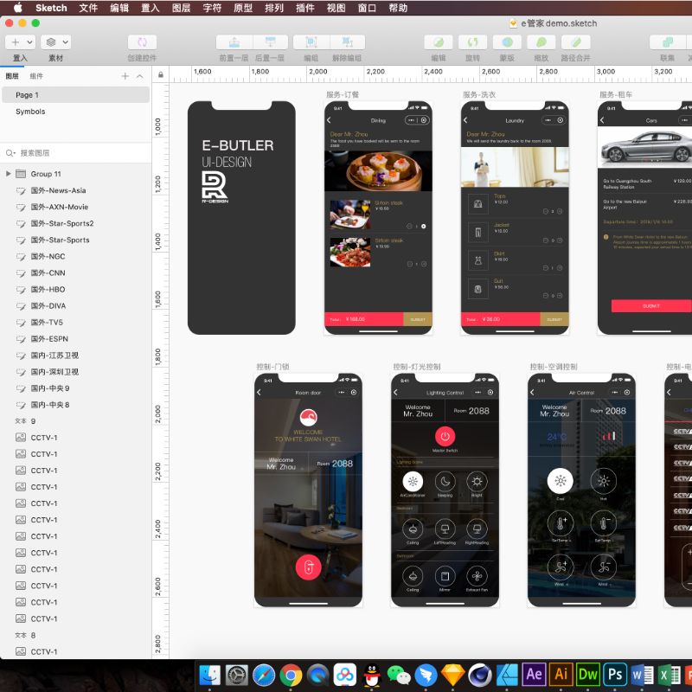
Task: Click the 联集 union toolbar icon
Action: click(668, 42)
